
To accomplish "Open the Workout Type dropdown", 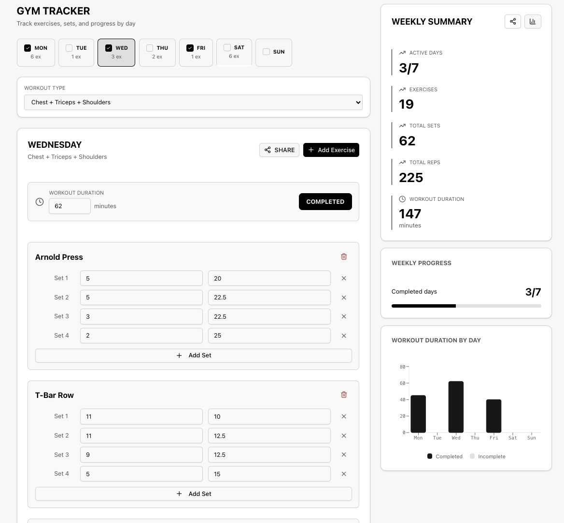I will pos(193,102).
